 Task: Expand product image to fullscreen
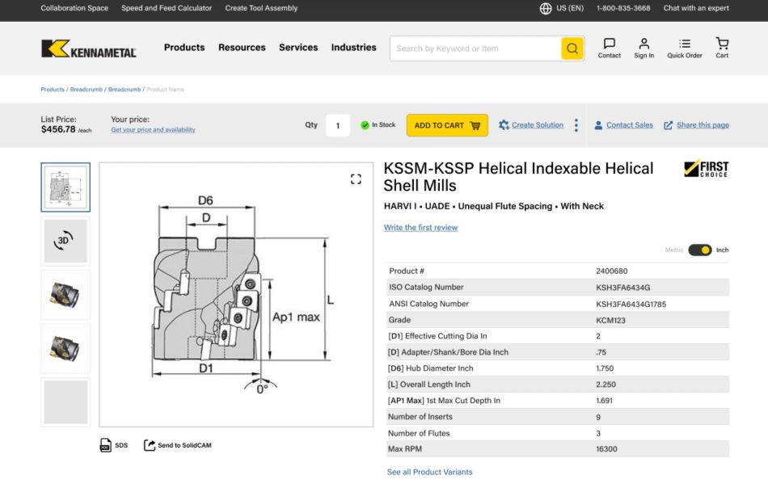(356, 179)
